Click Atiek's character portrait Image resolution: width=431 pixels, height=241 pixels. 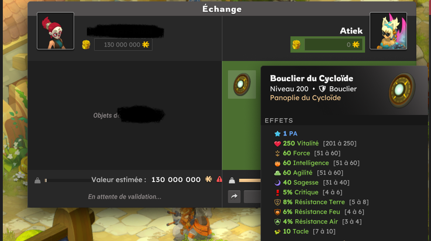click(388, 31)
